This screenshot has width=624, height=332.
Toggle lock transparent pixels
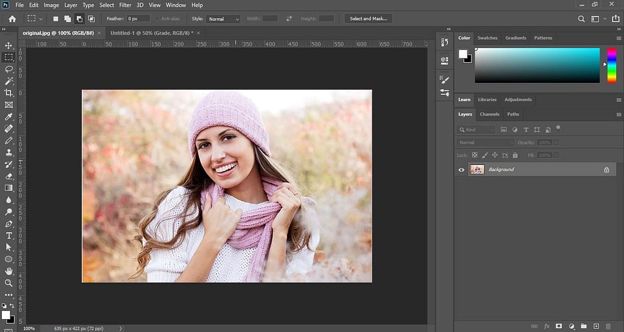tap(474, 155)
